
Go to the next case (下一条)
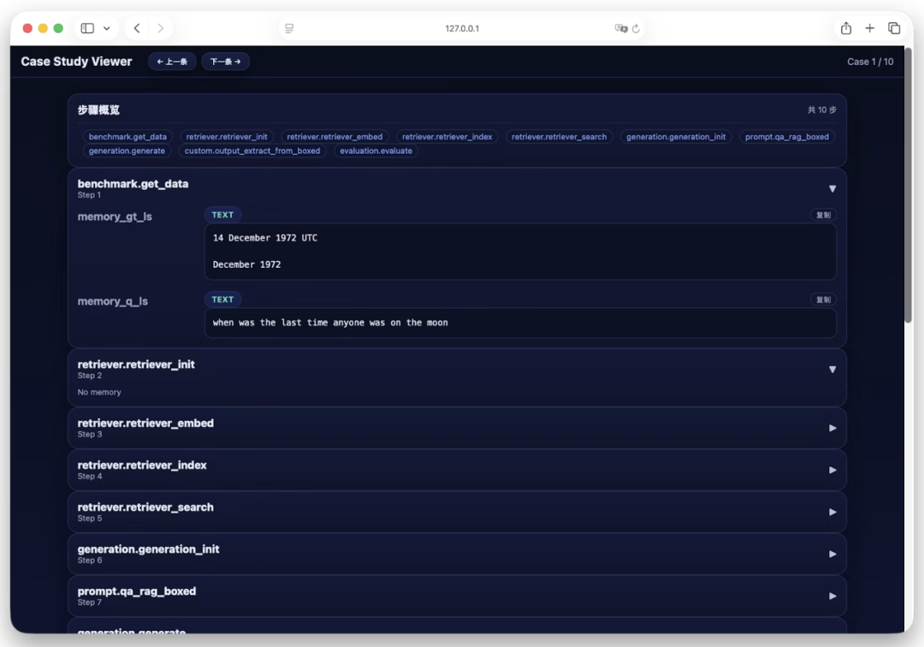pos(226,62)
